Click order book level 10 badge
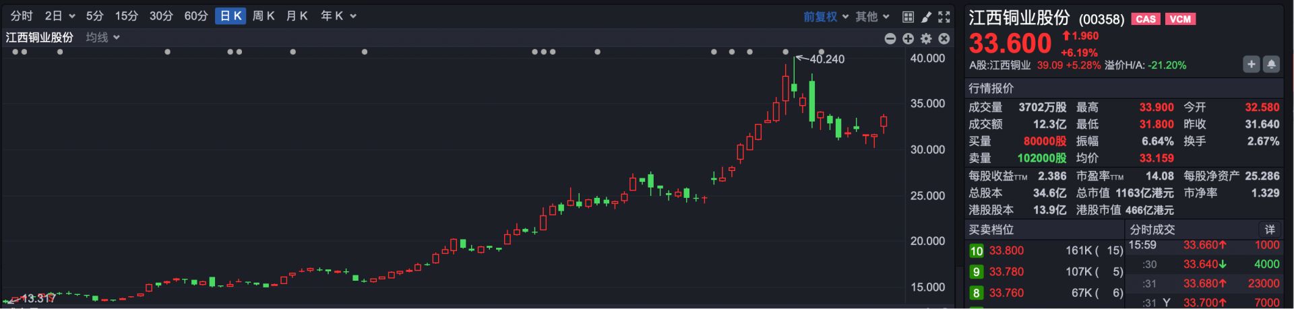 [976, 251]
